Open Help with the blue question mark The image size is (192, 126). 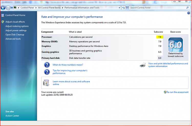pos(189,13)
